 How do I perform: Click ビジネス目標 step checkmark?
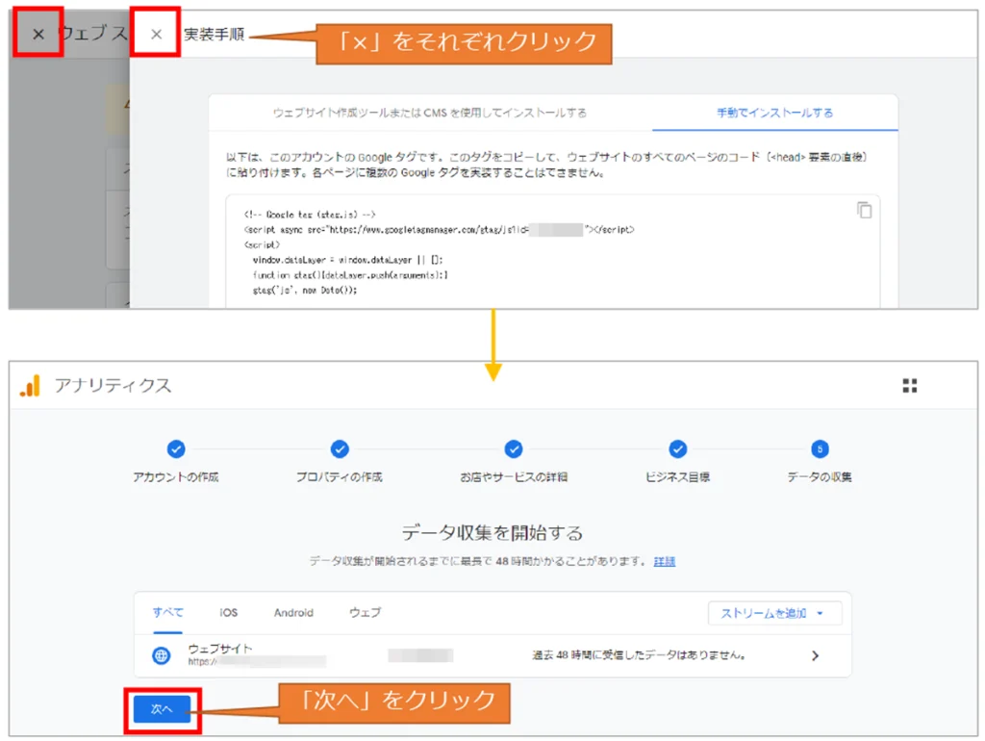click(x=678, y=448)
